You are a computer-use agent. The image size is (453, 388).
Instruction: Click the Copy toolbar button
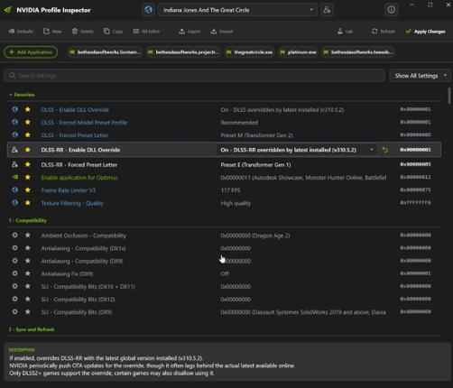(113, 32)
